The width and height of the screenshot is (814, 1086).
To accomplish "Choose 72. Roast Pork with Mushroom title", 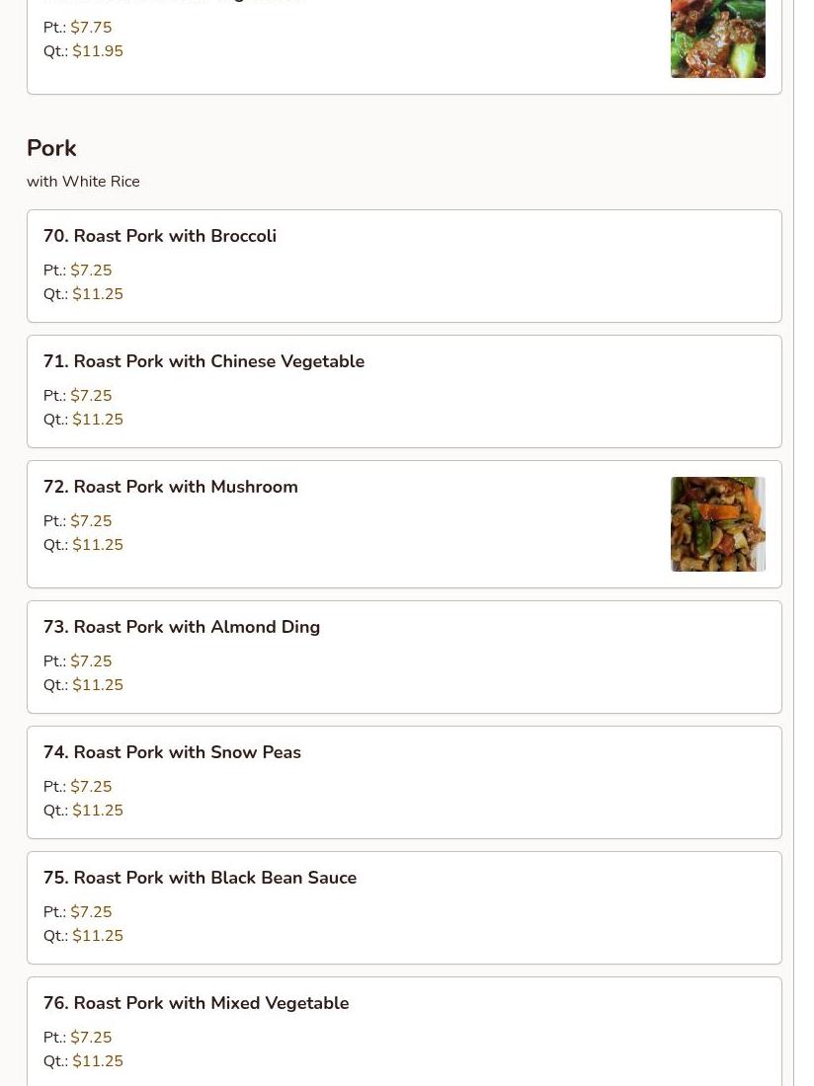I will 170,487.
